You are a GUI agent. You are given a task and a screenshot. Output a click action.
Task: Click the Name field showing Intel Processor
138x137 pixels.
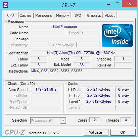(x=65, y=27)
